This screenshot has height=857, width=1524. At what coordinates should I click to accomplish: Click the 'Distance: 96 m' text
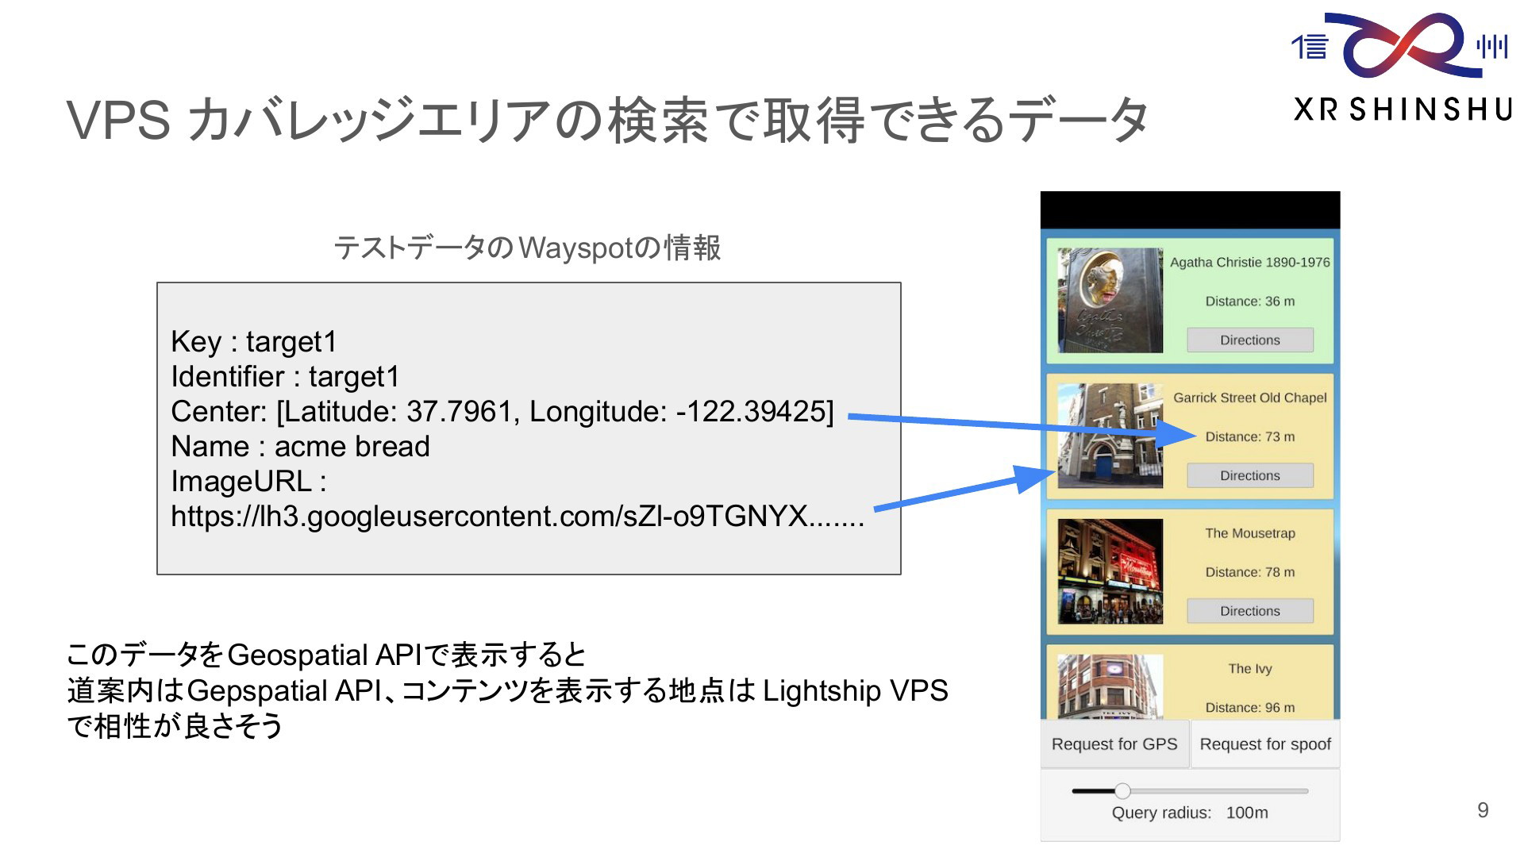point(1250,708)
